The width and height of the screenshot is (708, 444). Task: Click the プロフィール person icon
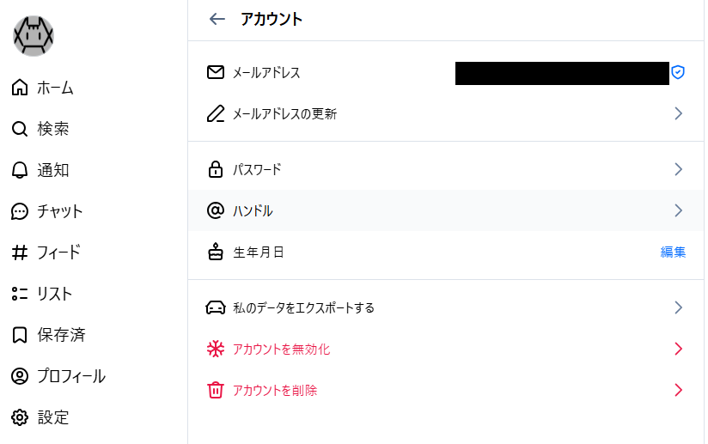click(20, 376)
